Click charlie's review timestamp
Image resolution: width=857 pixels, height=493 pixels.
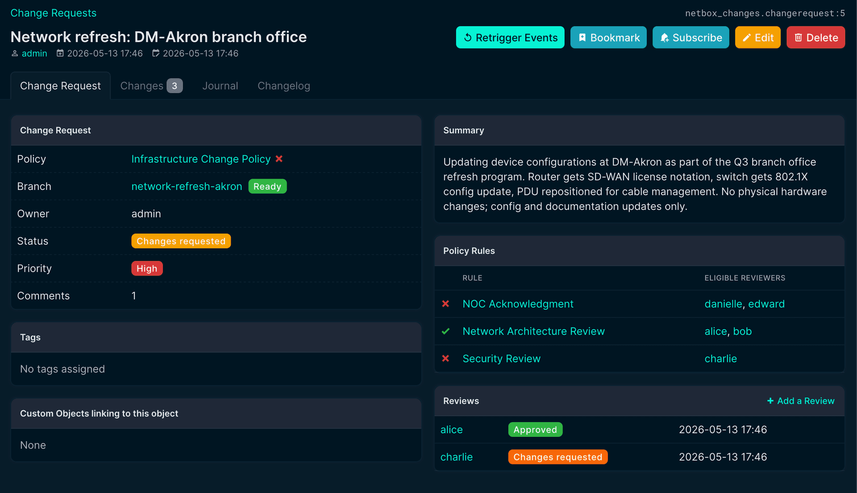[723, 457]
